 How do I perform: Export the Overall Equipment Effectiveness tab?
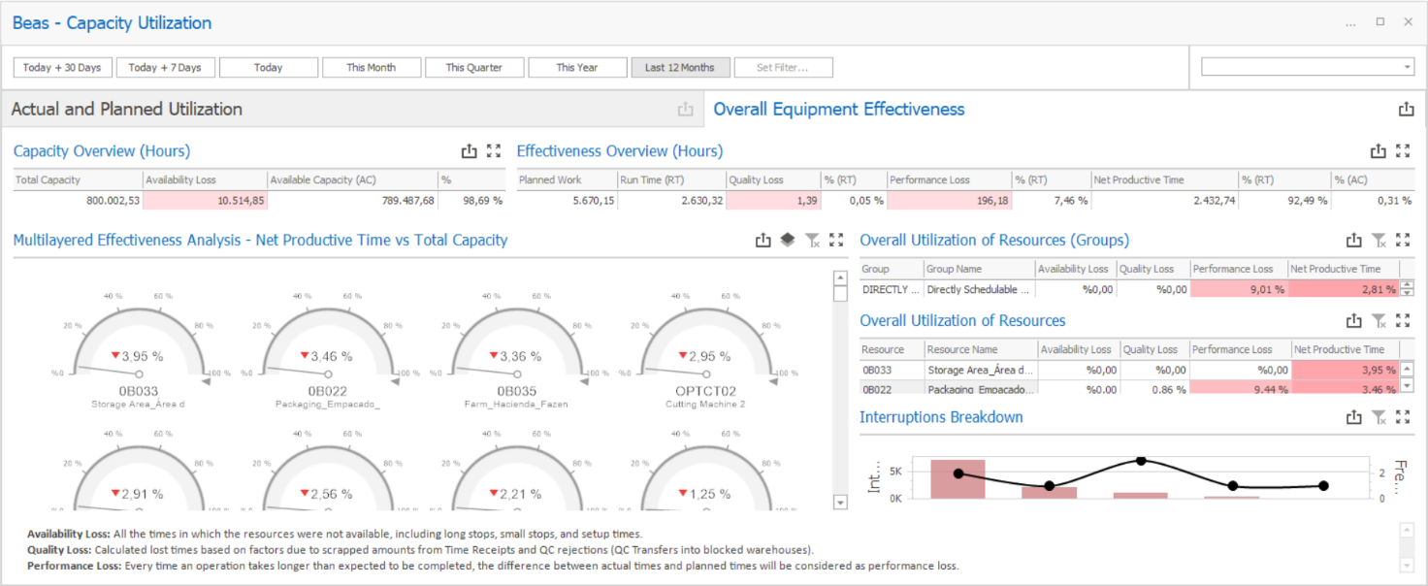pos(1406,110)
